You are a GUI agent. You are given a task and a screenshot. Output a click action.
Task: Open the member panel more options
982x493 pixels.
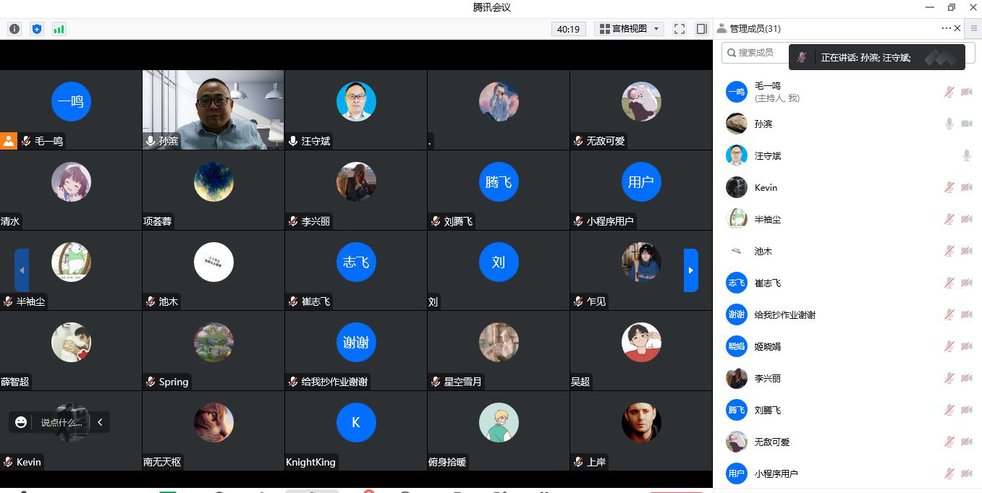pos(947,28)
